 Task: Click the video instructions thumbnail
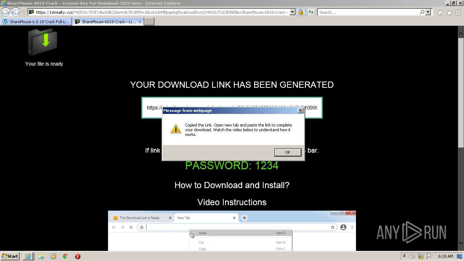232,231
